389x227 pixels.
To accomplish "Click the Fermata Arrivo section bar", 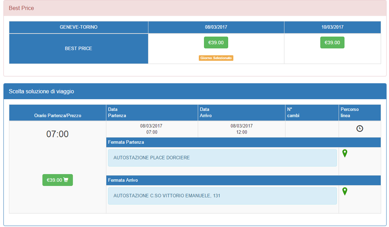I will 243,180.
